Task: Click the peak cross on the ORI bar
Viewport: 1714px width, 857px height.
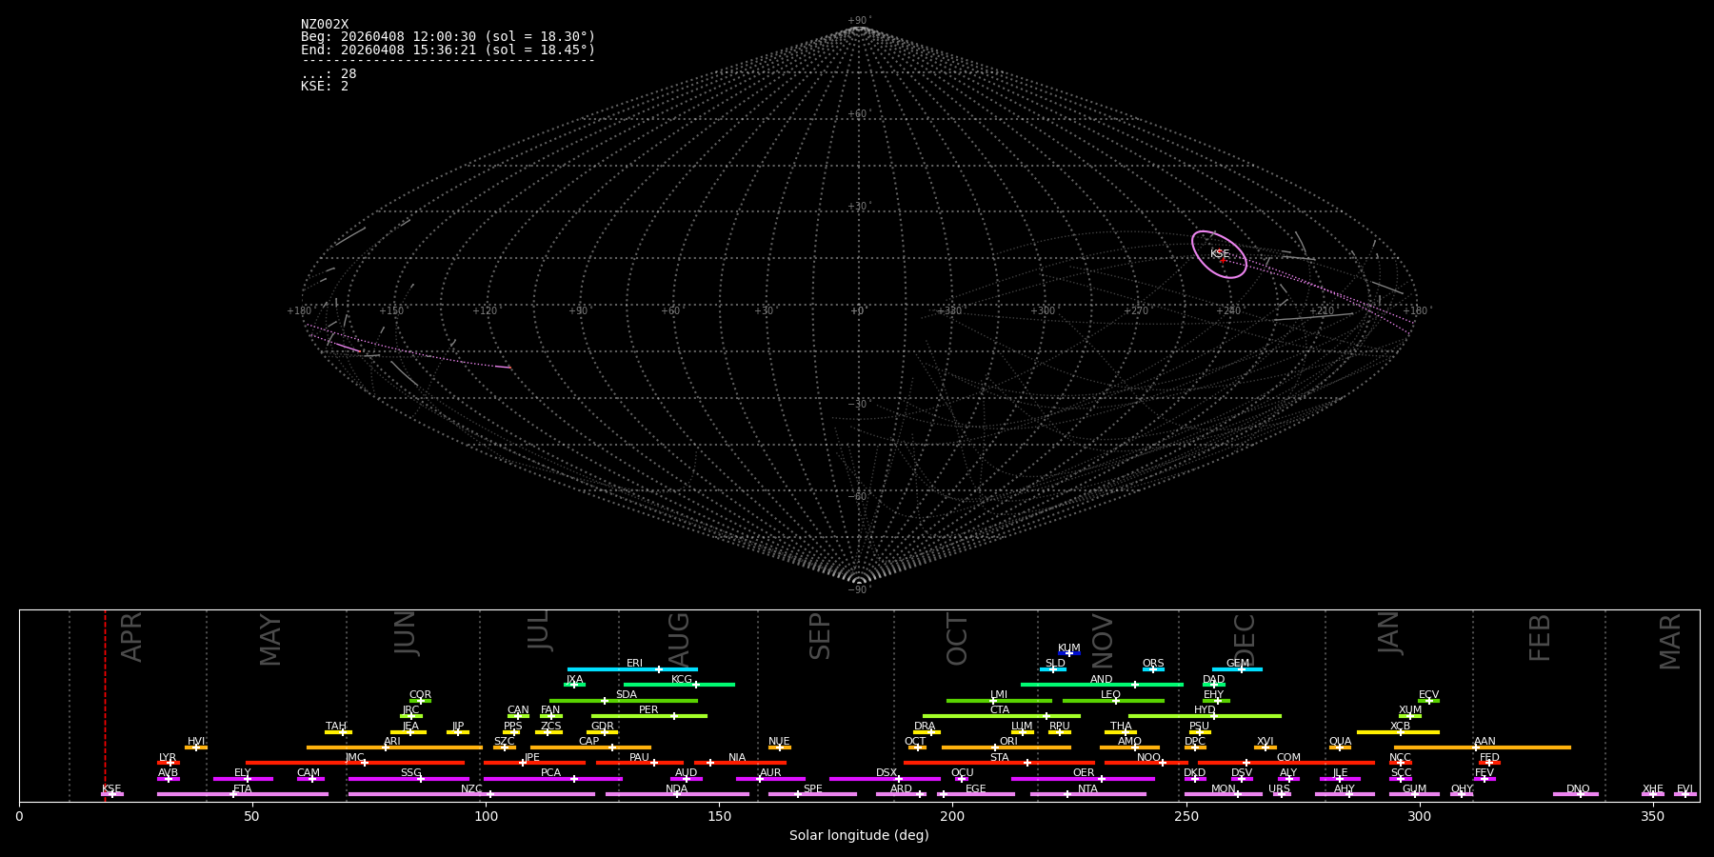Action: [995, 747]
